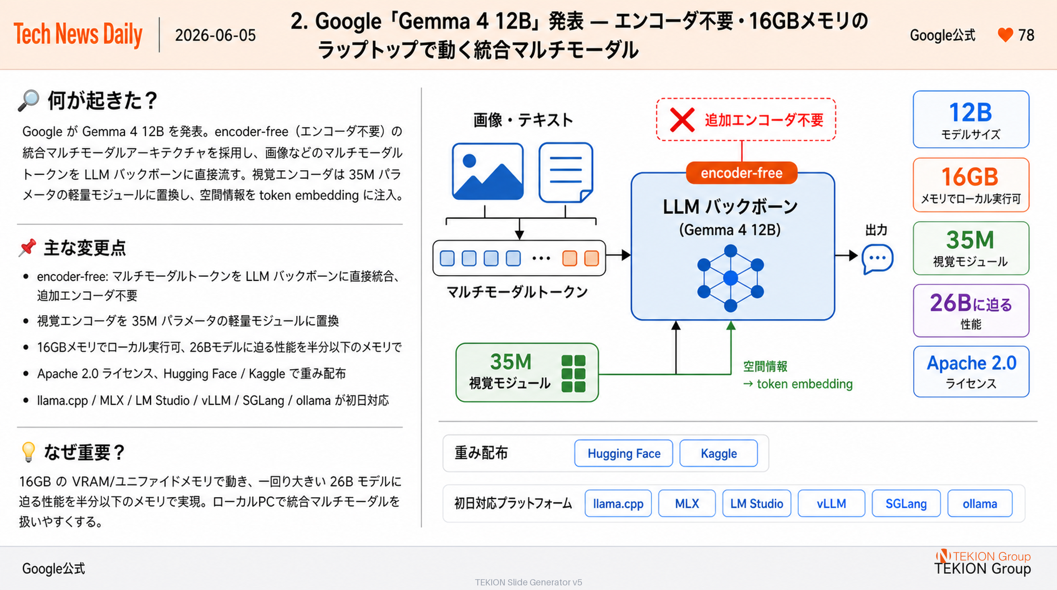Click the Apache 2.0 ライセンス card

pyautogui.click(x=971, y=372)
